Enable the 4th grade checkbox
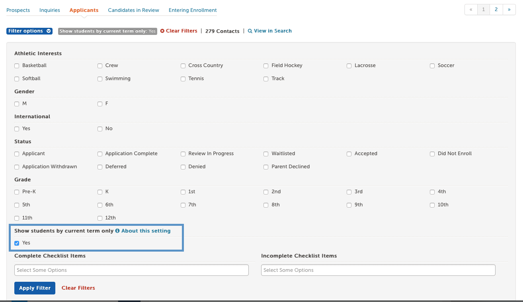The image size is (523, 302). (432, 192)
